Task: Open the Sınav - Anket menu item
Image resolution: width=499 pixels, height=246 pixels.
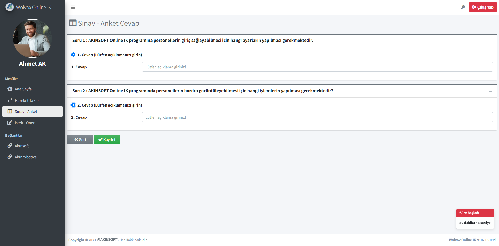Action: tap(32, 111)
